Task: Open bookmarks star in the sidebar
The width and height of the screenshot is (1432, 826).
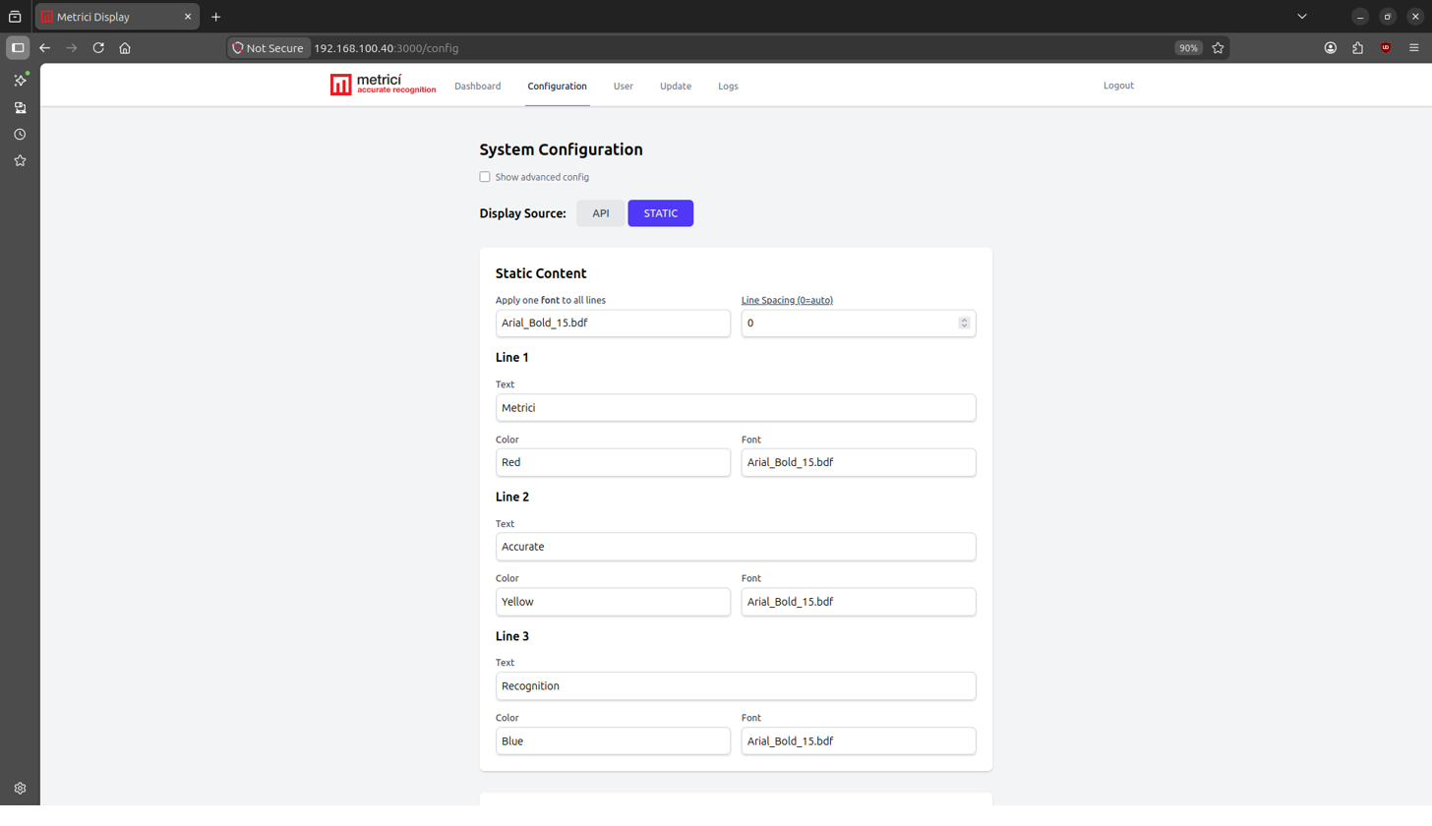Action: click(20, 161)
